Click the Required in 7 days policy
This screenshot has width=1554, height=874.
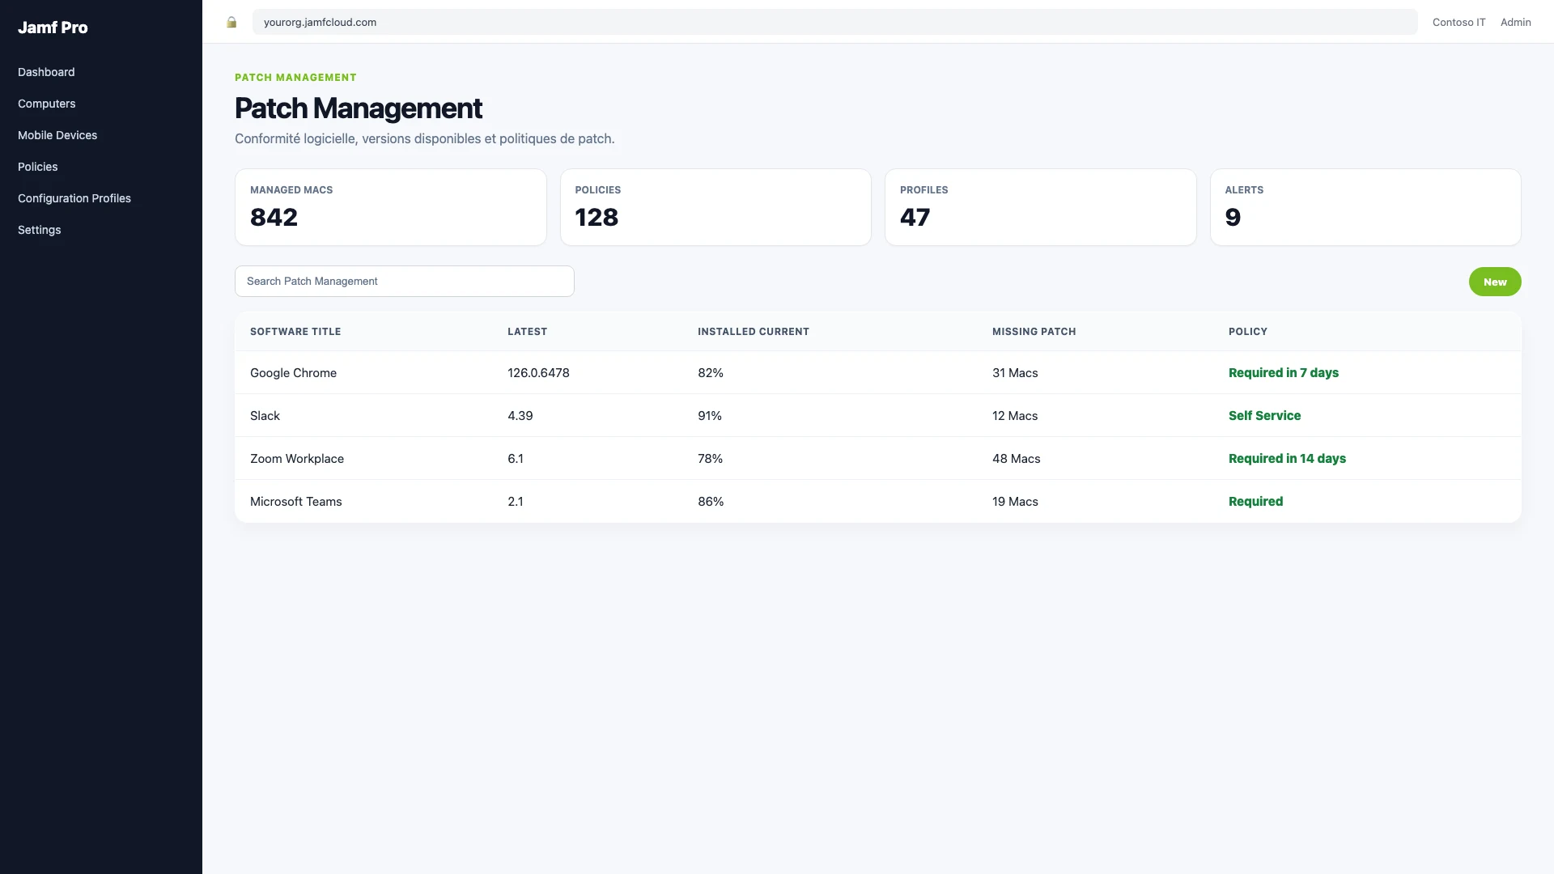click(1283, 373)
